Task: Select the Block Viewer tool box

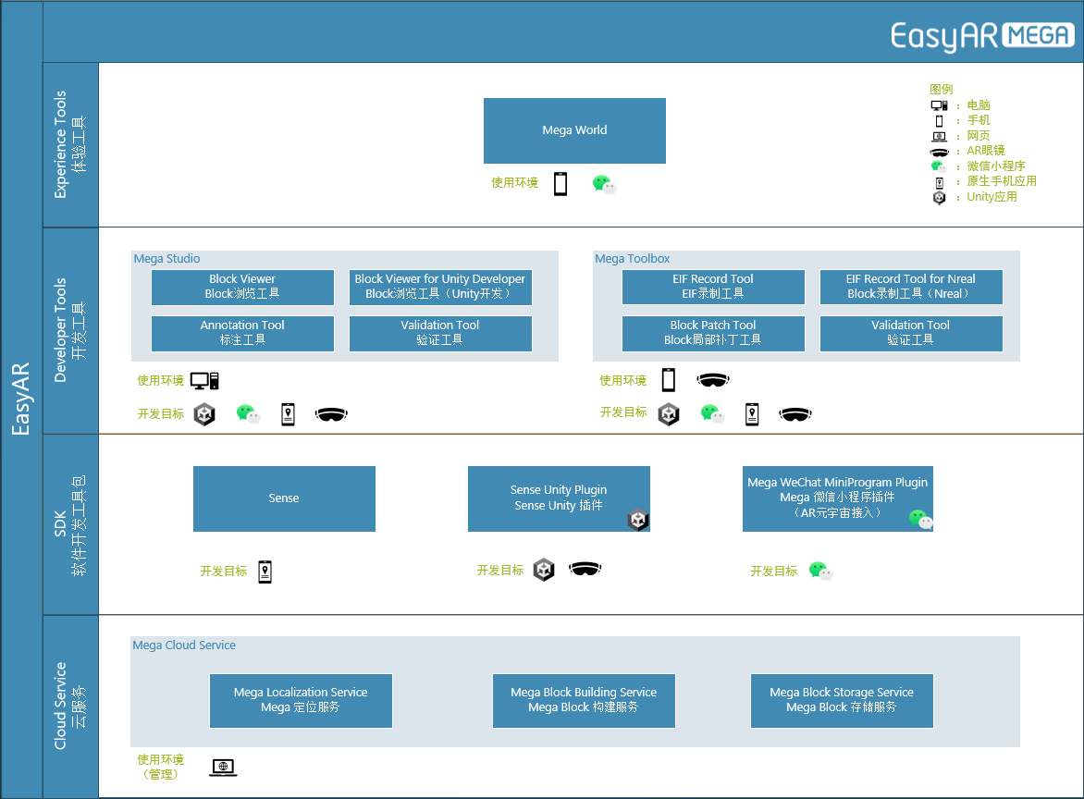Action: [x=242, y=287]
